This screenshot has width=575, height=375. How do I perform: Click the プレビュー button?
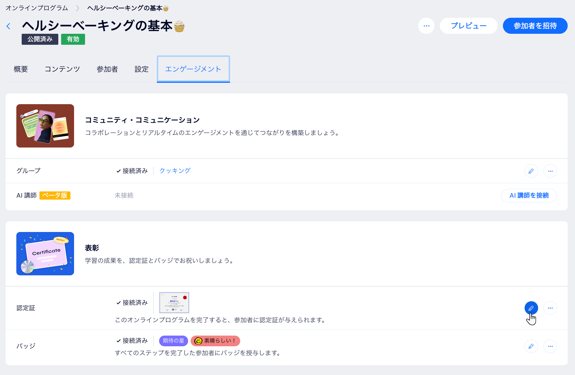tap(469, 26)
